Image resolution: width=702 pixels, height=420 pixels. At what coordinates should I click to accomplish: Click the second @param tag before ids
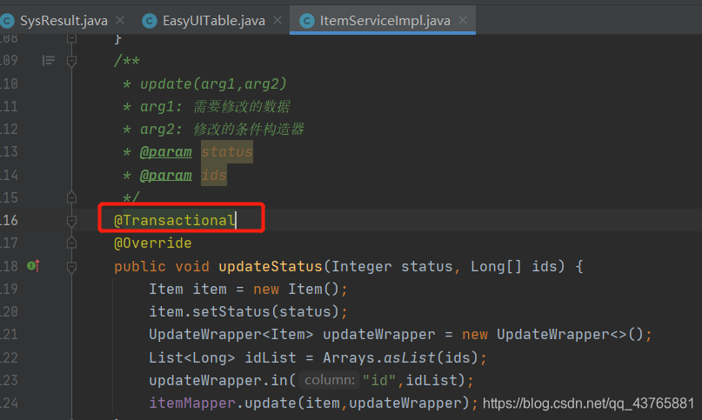pos(165,175)
